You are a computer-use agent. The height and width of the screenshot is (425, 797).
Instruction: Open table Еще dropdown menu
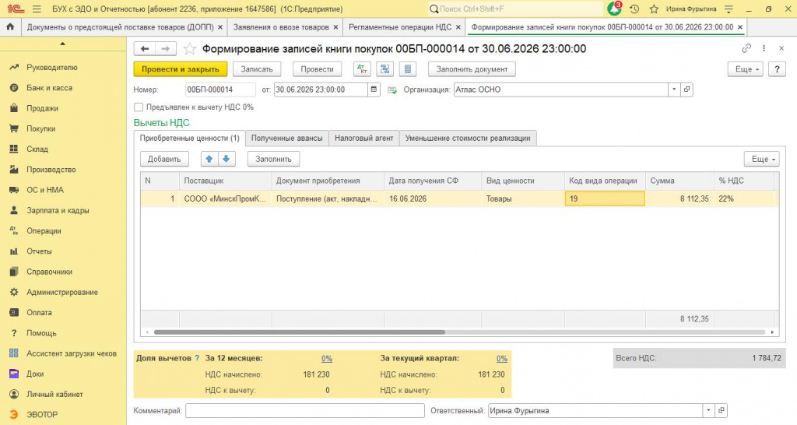click(x=761, y=159)
